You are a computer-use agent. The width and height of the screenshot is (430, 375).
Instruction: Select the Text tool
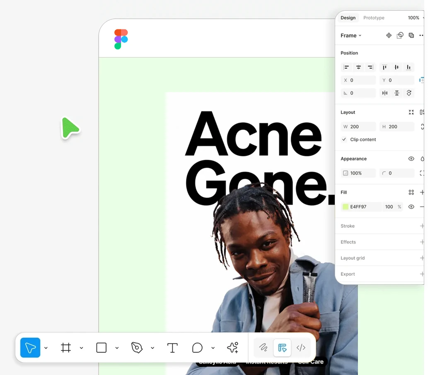click(x=172, y=348)
